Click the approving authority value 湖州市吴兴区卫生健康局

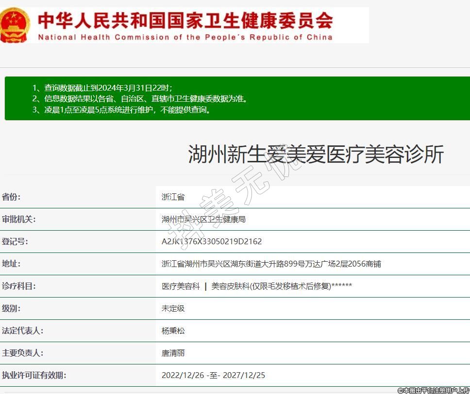[203, 220]
